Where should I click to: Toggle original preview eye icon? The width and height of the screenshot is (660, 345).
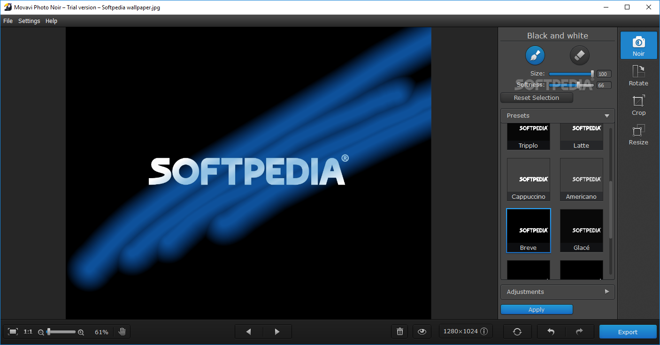tap(422, 332)
